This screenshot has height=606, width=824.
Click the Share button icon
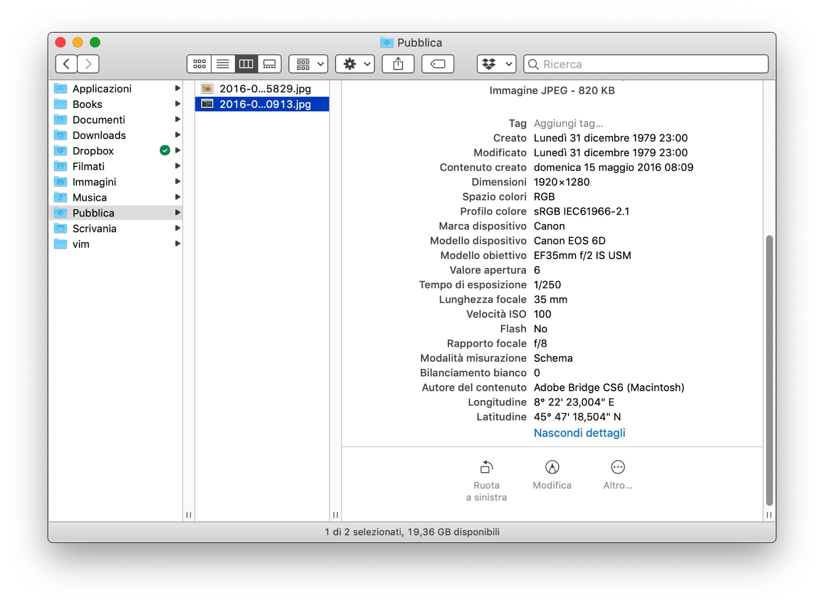point(398,64)
